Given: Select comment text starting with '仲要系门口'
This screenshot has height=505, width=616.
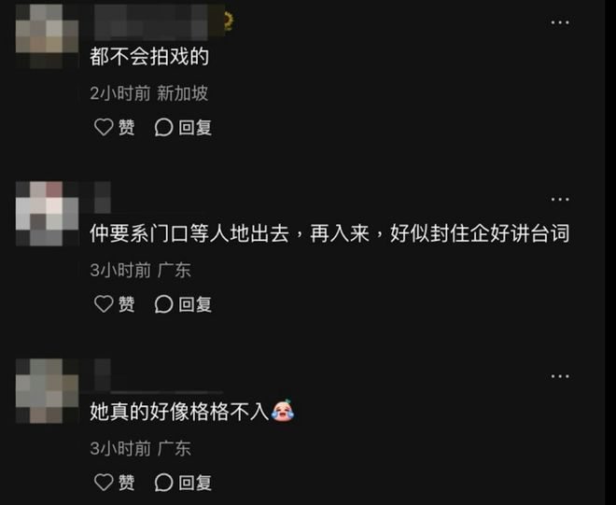Looking at the screenshot, I should click(329, 233).
